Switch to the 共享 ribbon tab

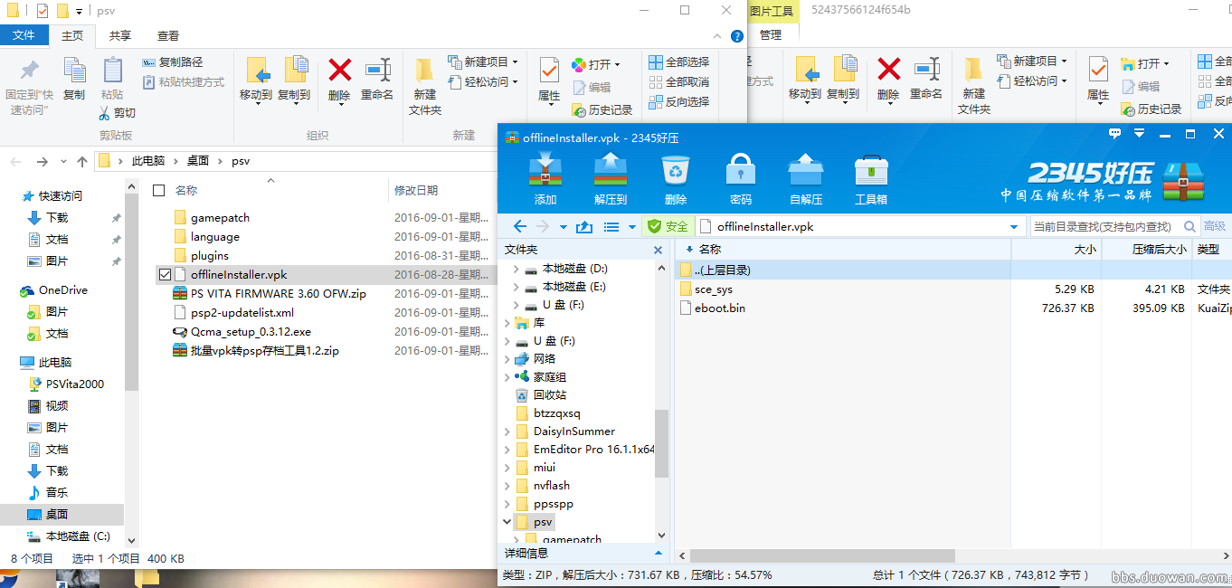click(119, 35)
